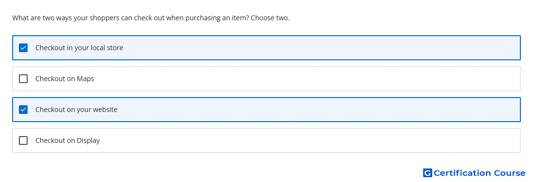Click the empty square box beside Display option

23,140
